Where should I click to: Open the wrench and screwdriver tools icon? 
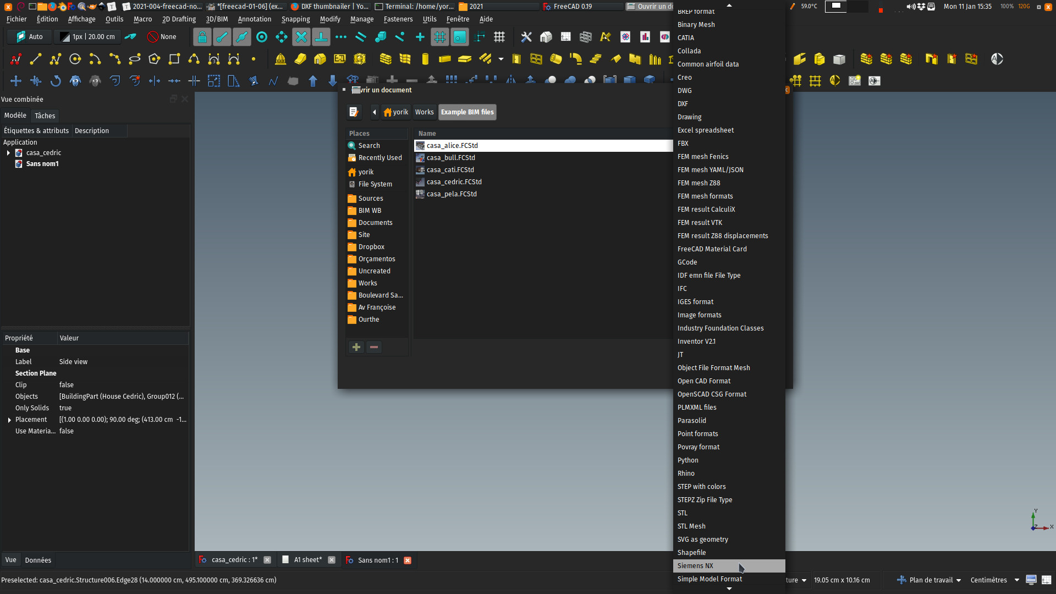(x=526, y=37)
